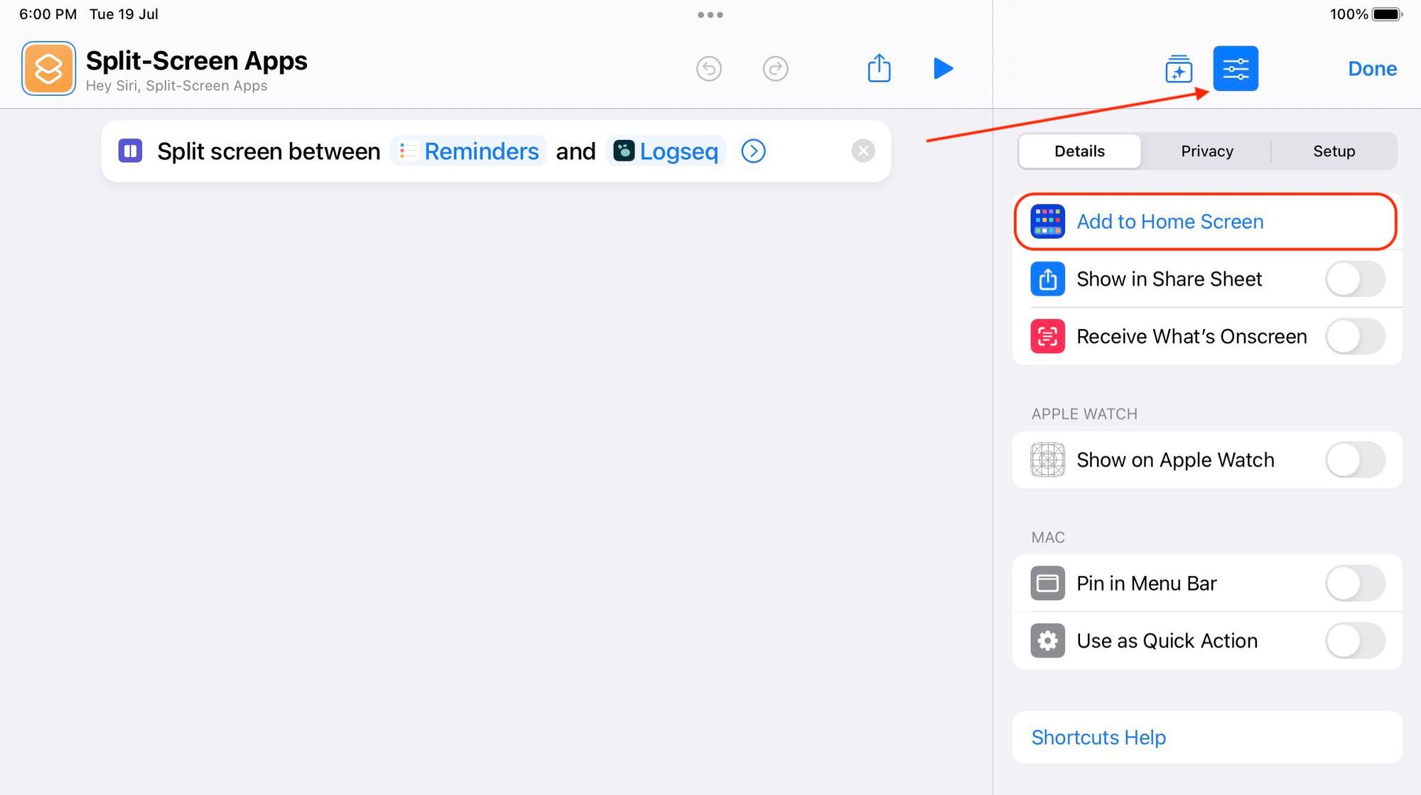1421x795 pixels.
Task: Click the Shortcuts app icon top-left
Action: coord(48,68)
